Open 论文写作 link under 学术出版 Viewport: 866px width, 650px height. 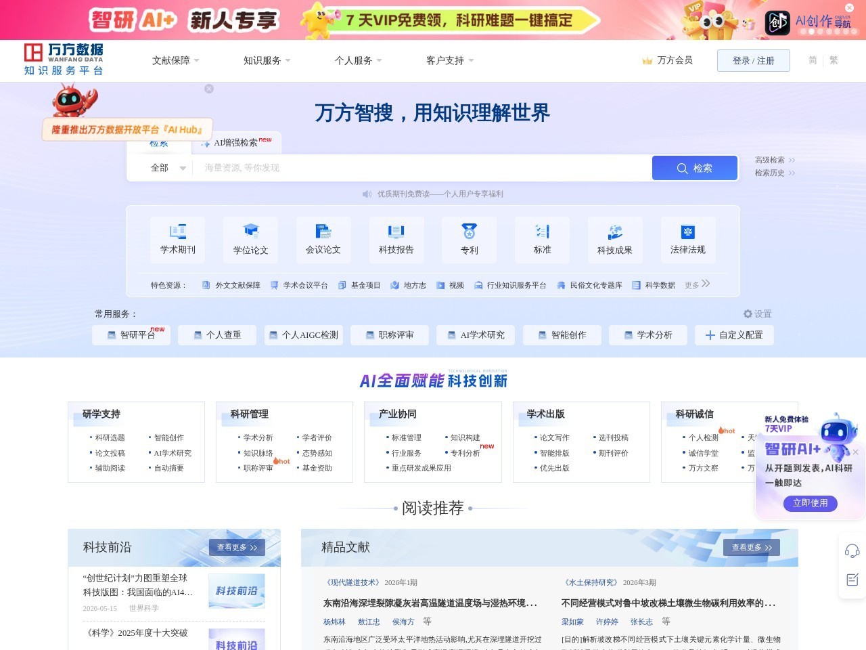554,438
